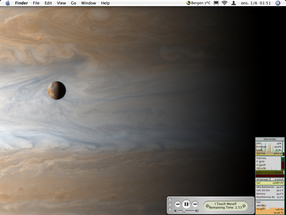Click the date and time in menu bar
The image size is (286, 215).
256,3
